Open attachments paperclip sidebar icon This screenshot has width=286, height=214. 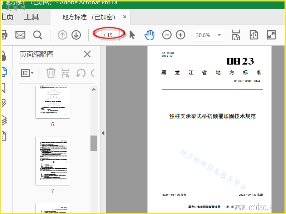point(4,103)
